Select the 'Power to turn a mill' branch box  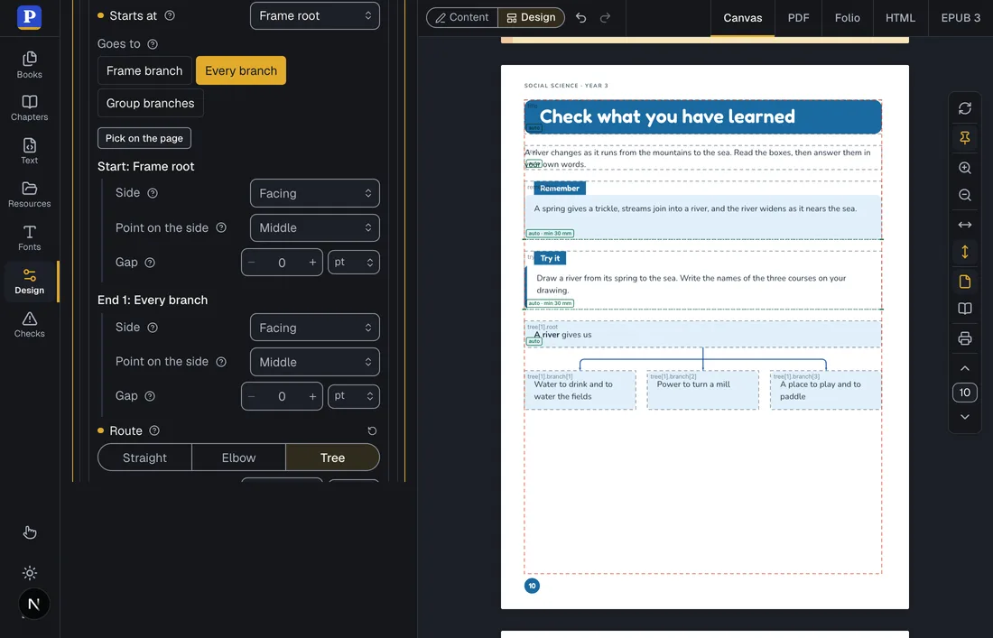tap(702, 391)
